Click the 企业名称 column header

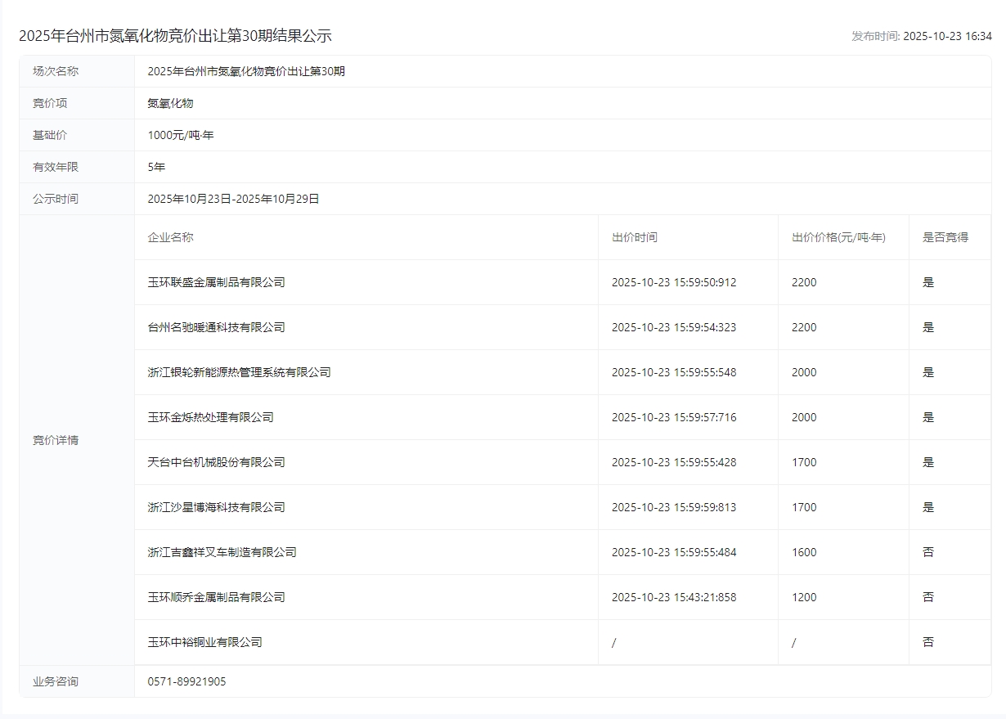170,237
